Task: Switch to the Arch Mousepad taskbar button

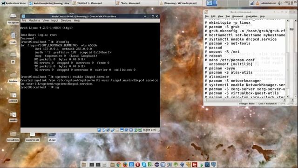Action: 137,3
